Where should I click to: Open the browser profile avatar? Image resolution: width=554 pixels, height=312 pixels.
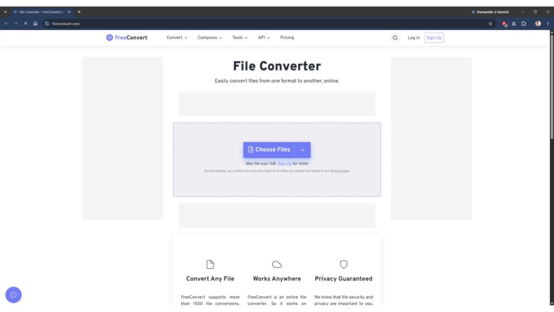pyautogui.click(x=538, y=24)
